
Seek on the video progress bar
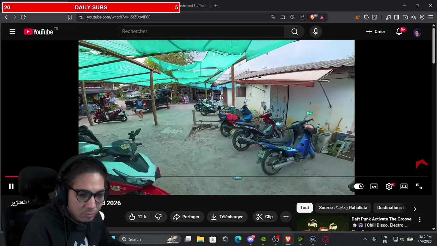point(216,176)
